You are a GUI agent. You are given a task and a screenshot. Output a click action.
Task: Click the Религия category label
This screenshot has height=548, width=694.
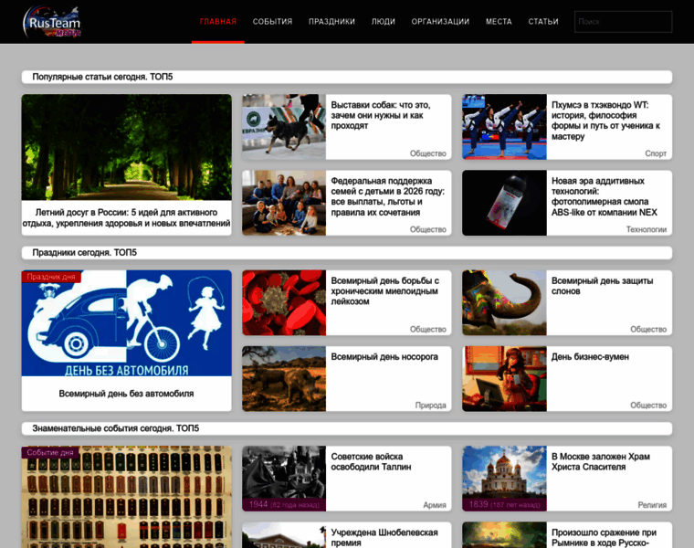(x=652, y=505)
